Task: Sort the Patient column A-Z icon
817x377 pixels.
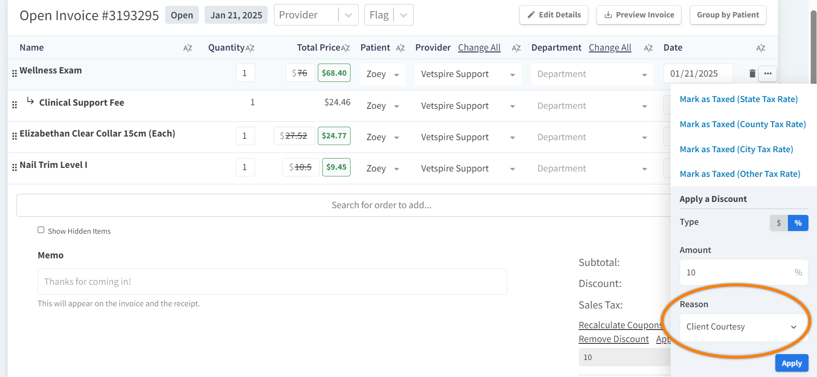Action: pos(400,48)
